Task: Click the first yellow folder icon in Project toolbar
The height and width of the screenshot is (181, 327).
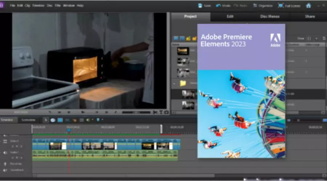Action: 188,38
